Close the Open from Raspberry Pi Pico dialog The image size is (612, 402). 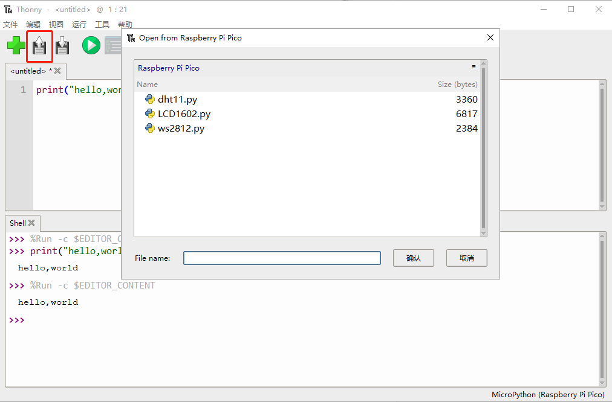[490, 37]
